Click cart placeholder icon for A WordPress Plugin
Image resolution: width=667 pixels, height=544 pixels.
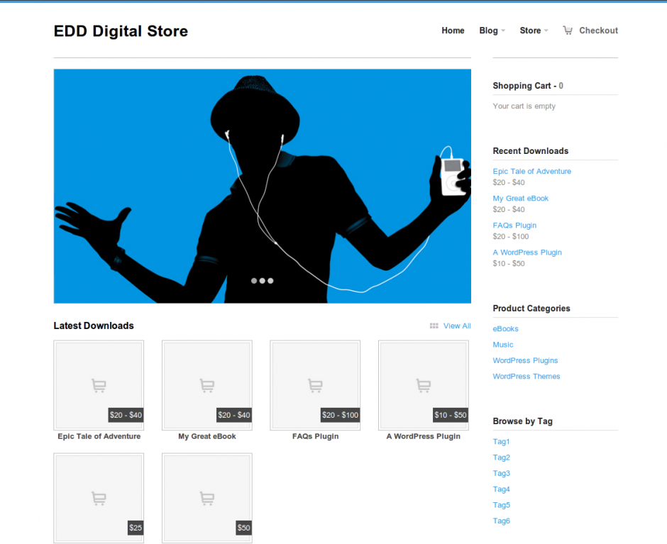click(x=424, y=385)
